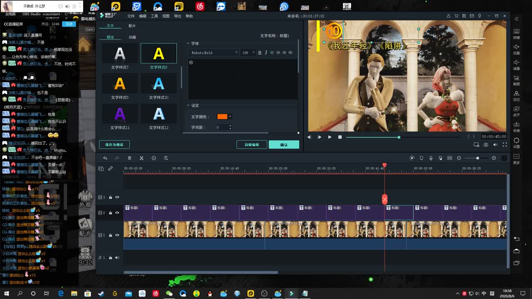Delete the selected clip using the trash icon

129,158
